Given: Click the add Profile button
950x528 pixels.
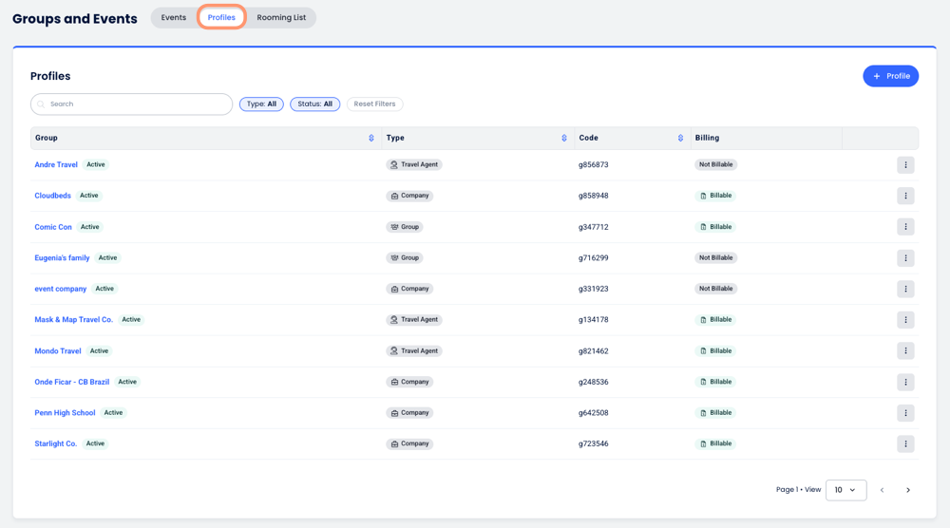Looking at the screenshot, I should tap(890, 76).
